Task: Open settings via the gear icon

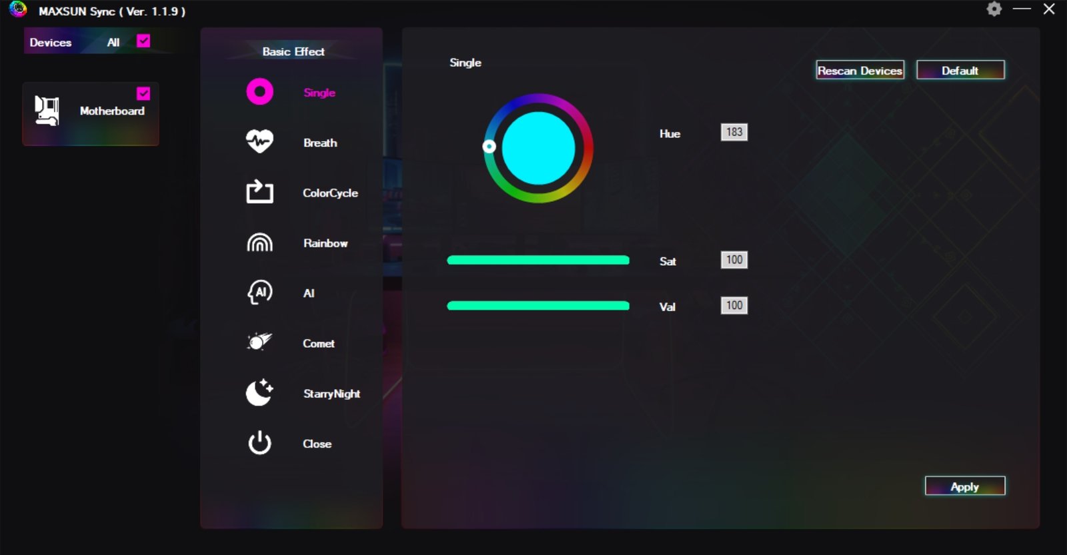Action: coord(994,9)
